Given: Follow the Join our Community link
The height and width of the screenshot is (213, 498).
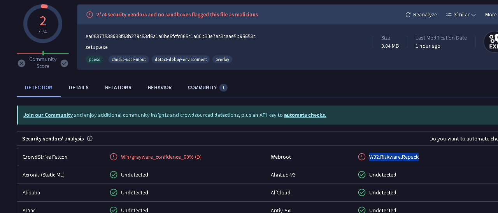Looking at the screenshot, I should point(48,115).
